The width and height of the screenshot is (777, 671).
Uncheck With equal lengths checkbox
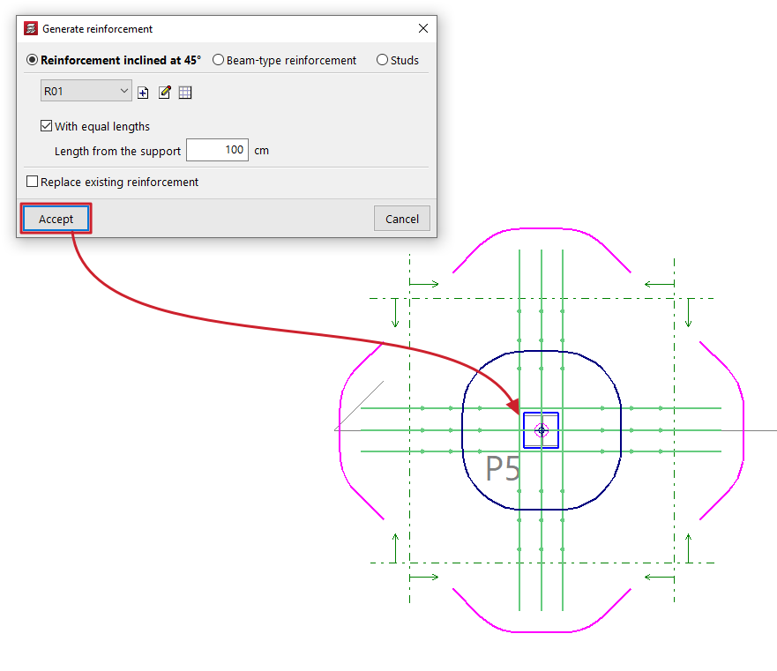[46, 126]
